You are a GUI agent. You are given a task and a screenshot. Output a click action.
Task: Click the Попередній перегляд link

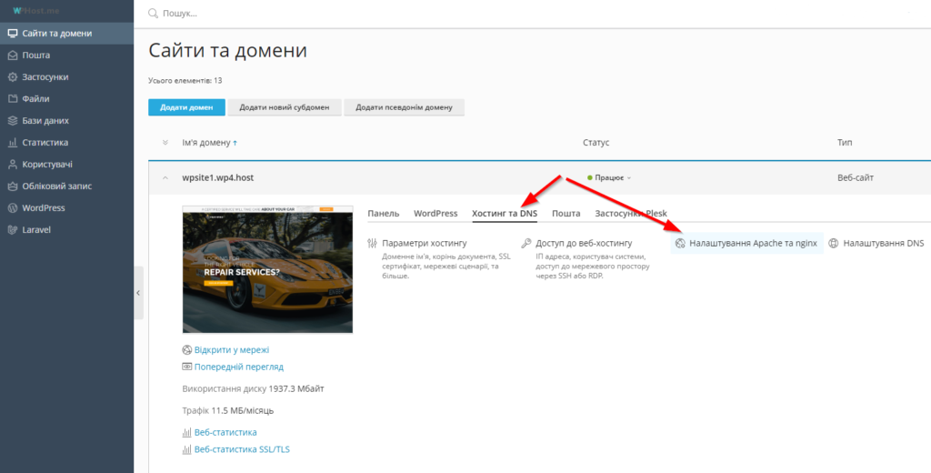coord(239,367)
